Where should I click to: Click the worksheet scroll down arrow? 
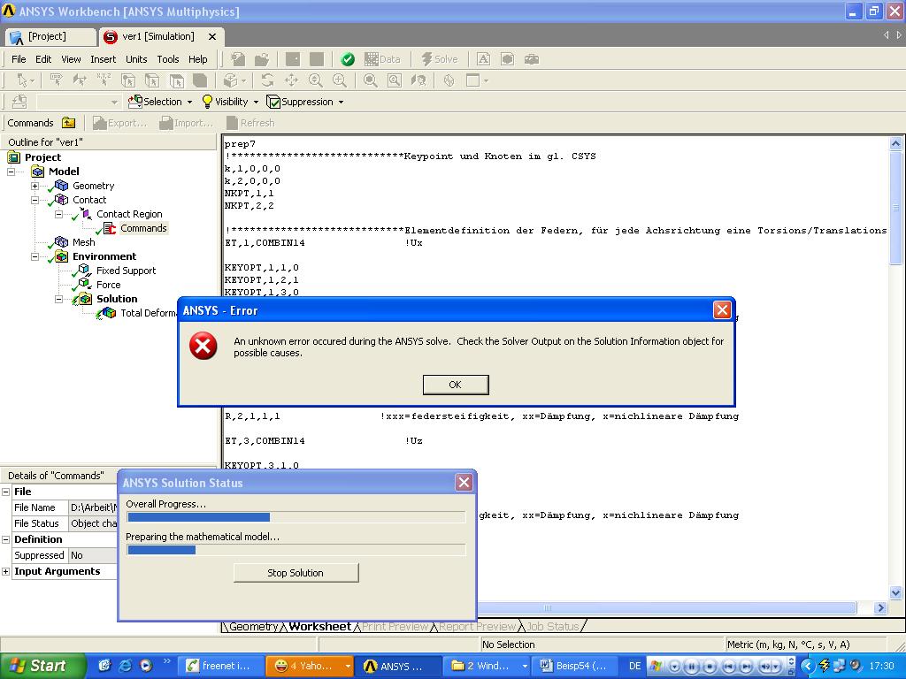(x=895, y=592)
